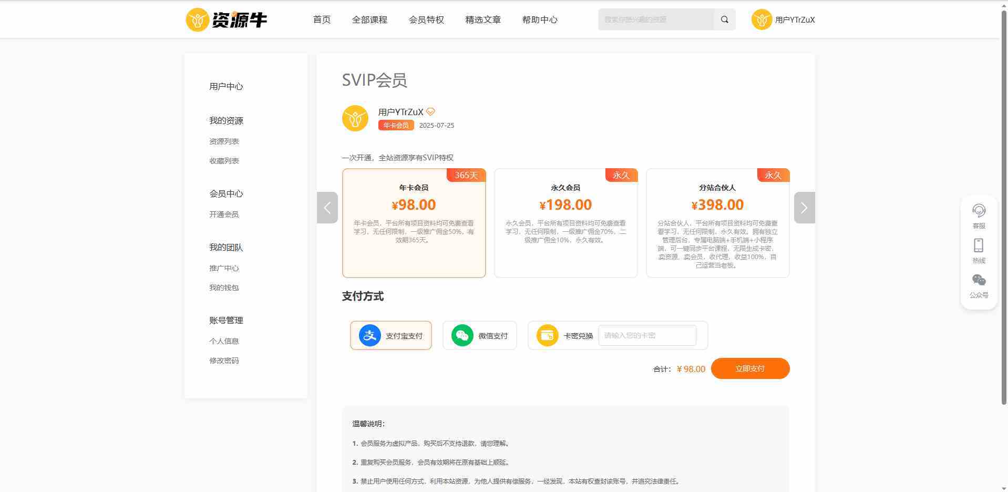The width and height of the screenshot is (1008, 492).
Task: Click the total amount ￥98.00
Action: 691,369
